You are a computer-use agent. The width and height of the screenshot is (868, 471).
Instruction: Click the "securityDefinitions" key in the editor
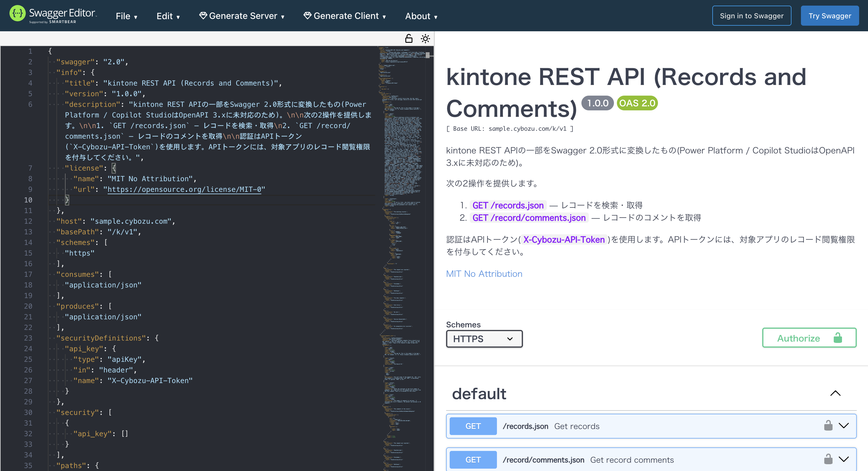(x=101, y=338)
